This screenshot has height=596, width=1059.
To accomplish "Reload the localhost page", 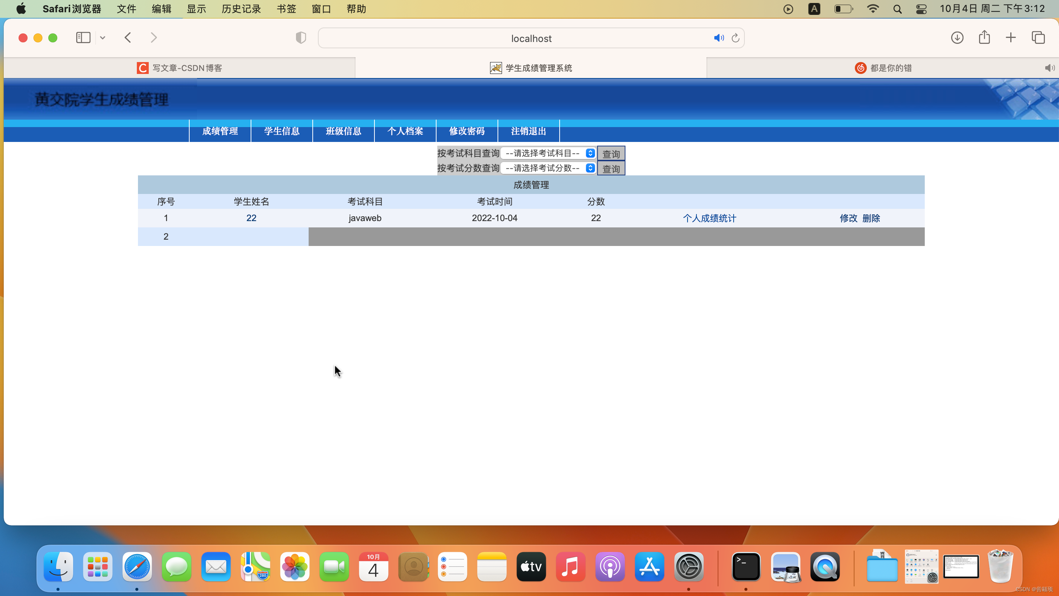I will [735, 38].
